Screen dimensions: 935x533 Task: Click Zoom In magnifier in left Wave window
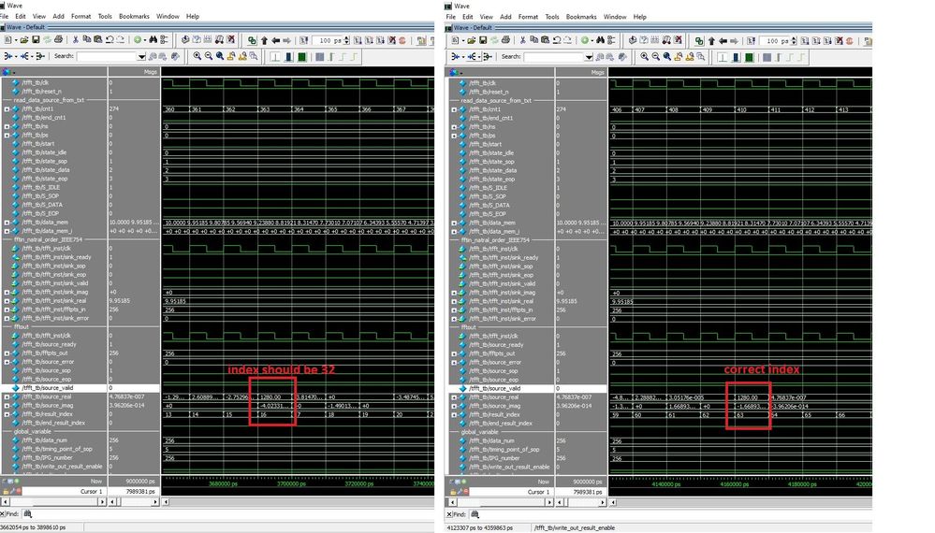[197, 56]
